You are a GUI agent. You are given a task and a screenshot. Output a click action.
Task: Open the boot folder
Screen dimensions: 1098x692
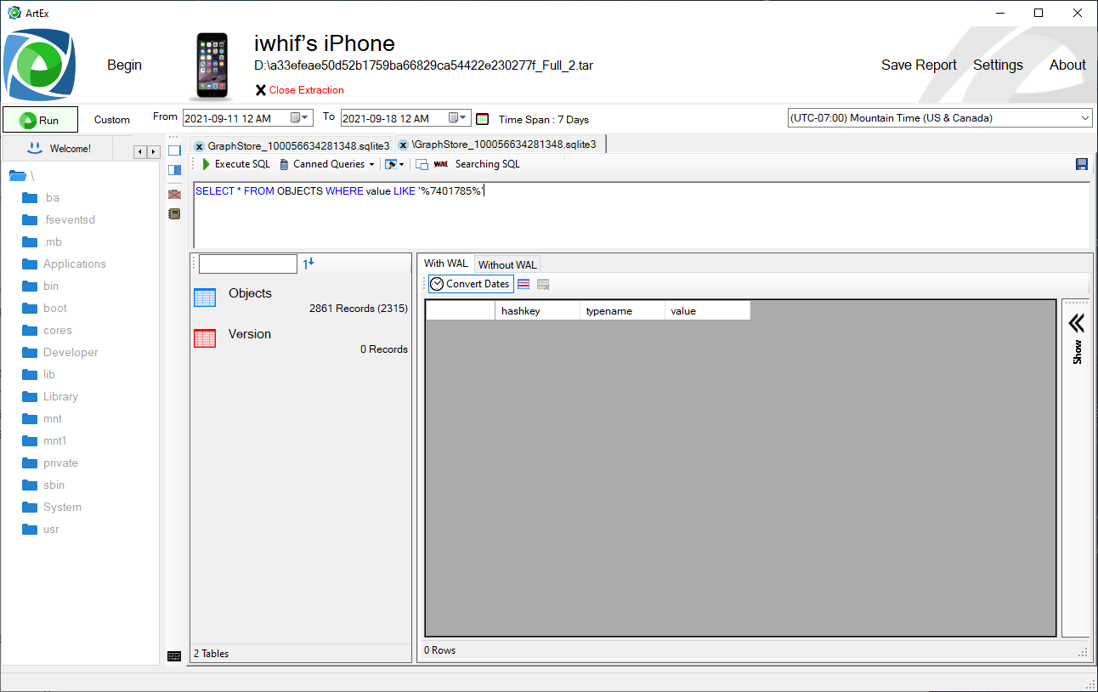pyautogui.click(x=44, y=309)
